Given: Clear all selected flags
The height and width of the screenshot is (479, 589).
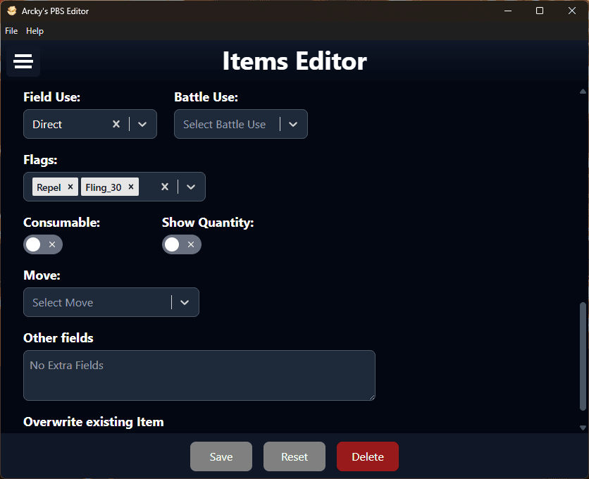Looking at the screenshot, I should (165, 187).
